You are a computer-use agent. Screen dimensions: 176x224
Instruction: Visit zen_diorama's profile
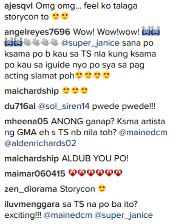(31, 189)
